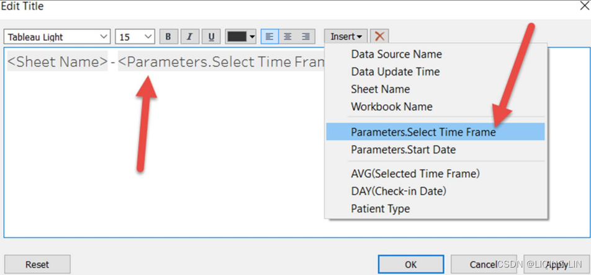
Task: Select Parameters.Select Time Frame menu item
Action: pos(423,132)
